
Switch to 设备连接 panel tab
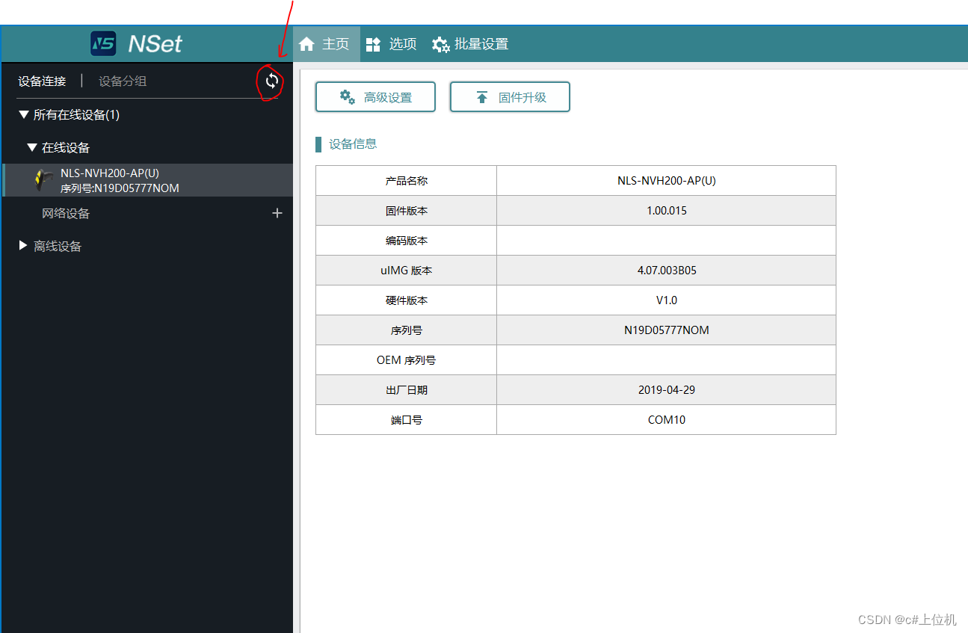tap(43, 81)
